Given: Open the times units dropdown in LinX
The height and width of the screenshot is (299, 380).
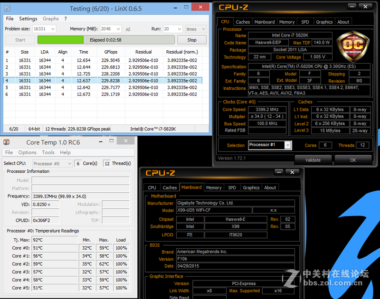Looking at the screenshot, I should coord(202,28).
